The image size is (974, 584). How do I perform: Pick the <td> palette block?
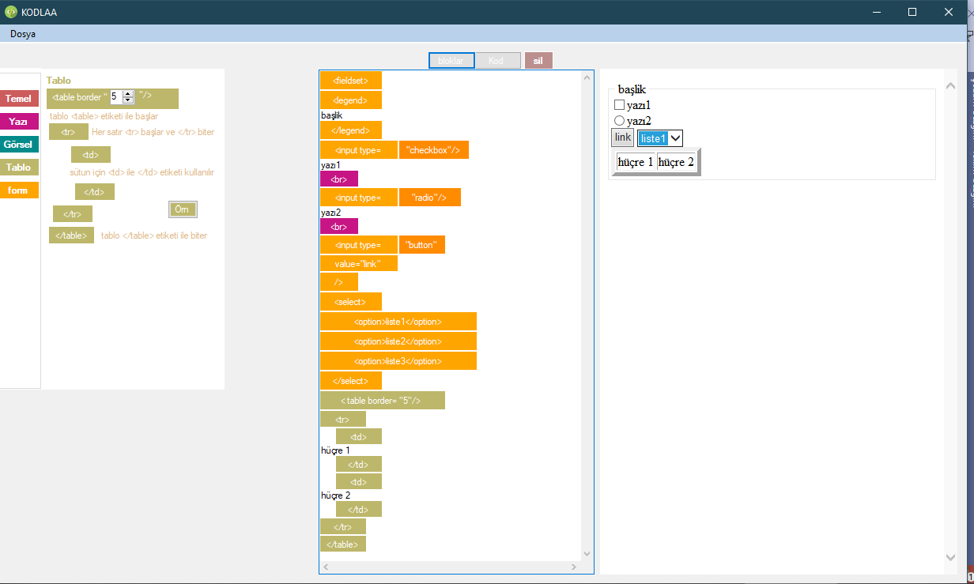(91, 155)
